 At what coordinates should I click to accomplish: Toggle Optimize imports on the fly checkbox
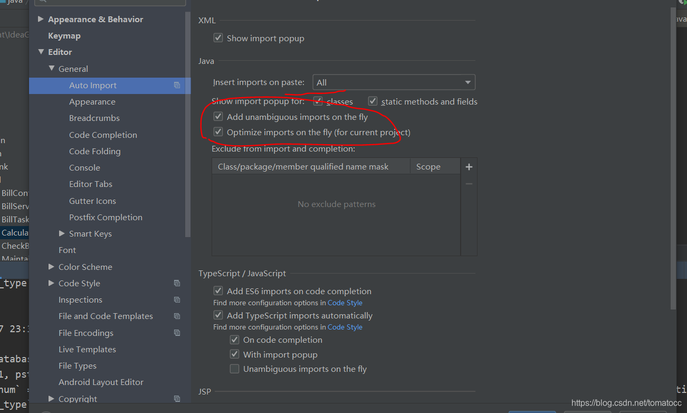pyautogui.click(x=218, y=132)
